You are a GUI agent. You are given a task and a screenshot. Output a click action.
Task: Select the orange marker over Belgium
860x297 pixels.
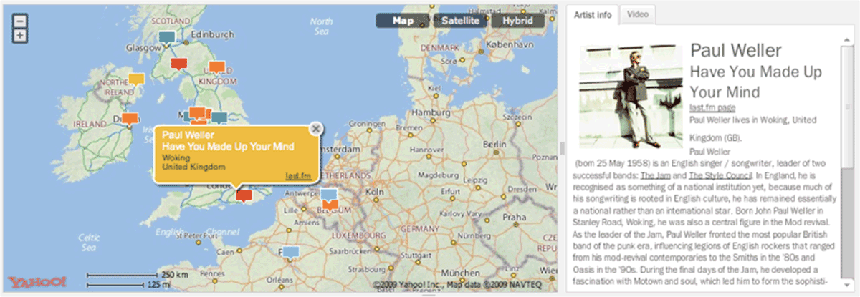[330, 205]
